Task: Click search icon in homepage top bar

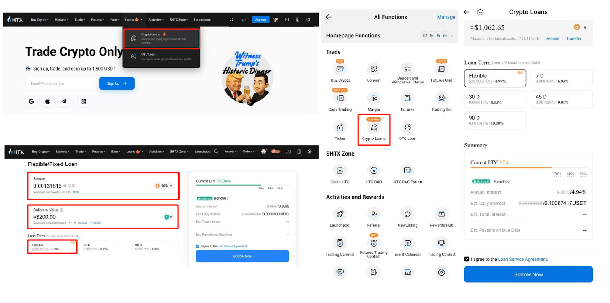Action: pyautogui.click(x=231, y=19)
